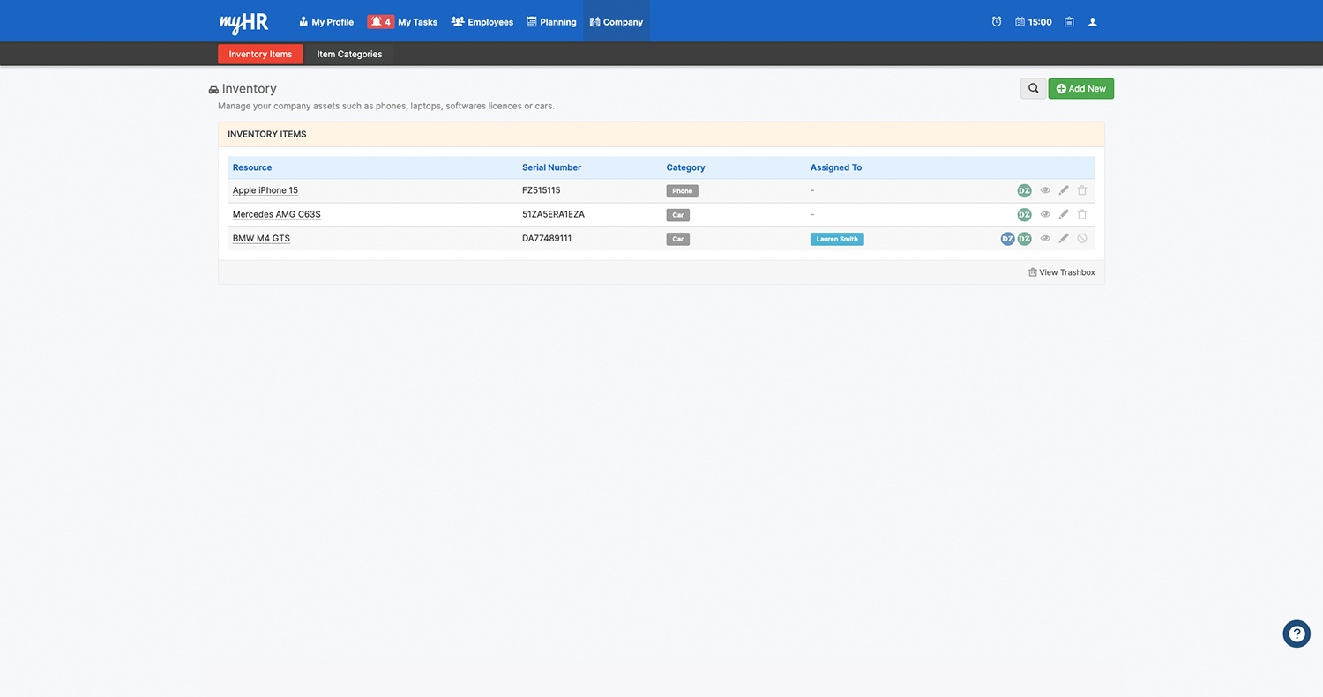1323x697 pixels.
Task: Click the alarm clock icon in header
Action: (x=997, y=22)
